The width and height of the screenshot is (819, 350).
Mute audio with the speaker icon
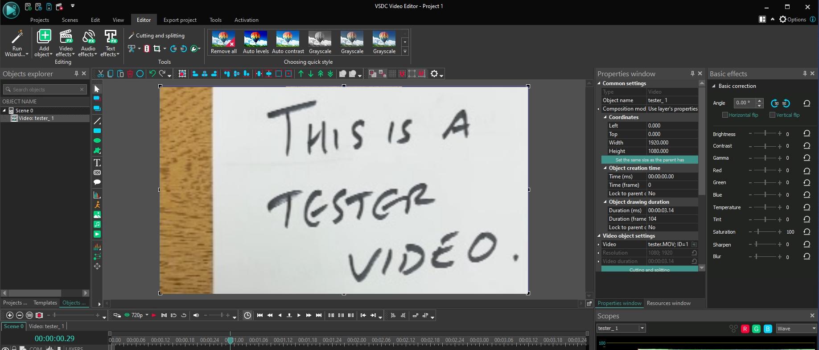[196, 315]
